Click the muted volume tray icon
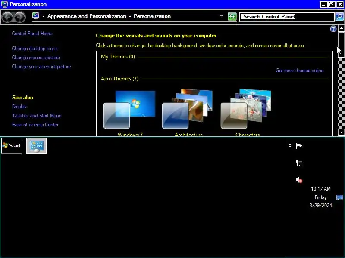345x258 pixels. point(299,180)
